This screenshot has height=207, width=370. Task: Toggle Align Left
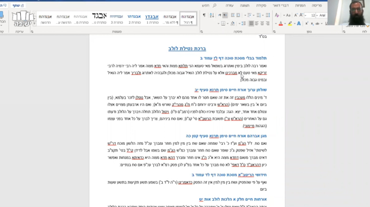coord(256,23)
